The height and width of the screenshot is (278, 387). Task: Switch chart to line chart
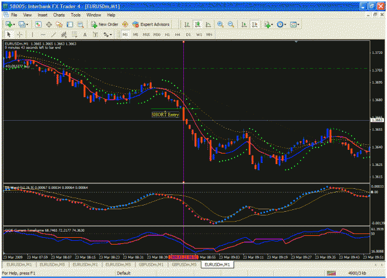click(x=208, y=24)
